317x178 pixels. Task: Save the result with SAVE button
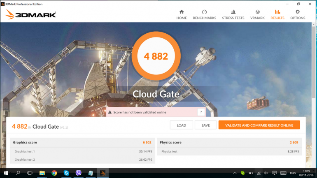(x=205, y=125)
